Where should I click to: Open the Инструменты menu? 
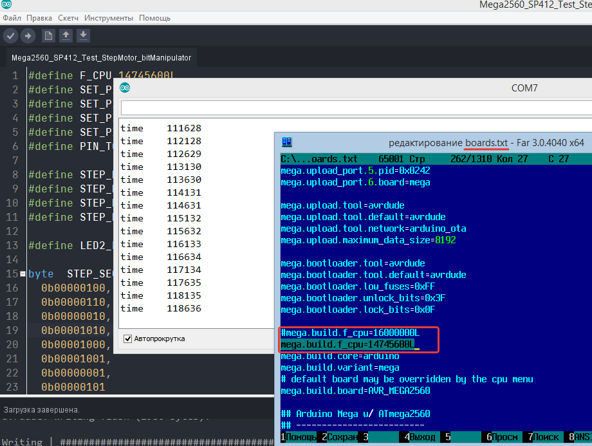(x=109, y=18)
